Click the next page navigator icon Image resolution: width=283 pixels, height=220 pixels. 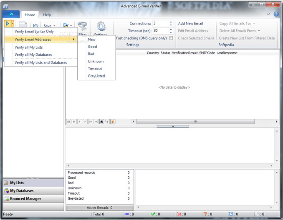91,122
